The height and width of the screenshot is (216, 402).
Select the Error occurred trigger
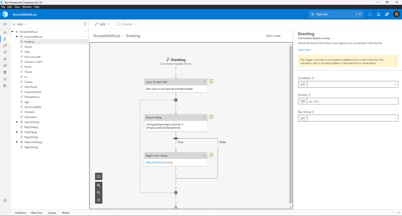pos(32,57)
